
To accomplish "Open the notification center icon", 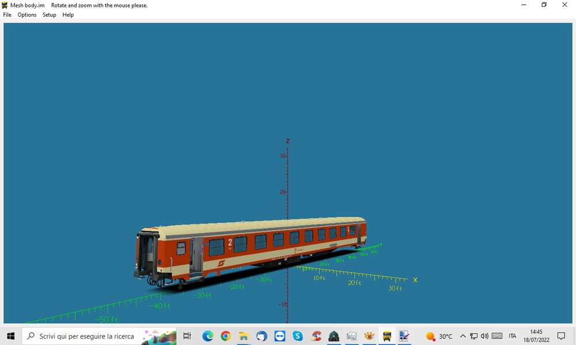I will coord(561,336).
